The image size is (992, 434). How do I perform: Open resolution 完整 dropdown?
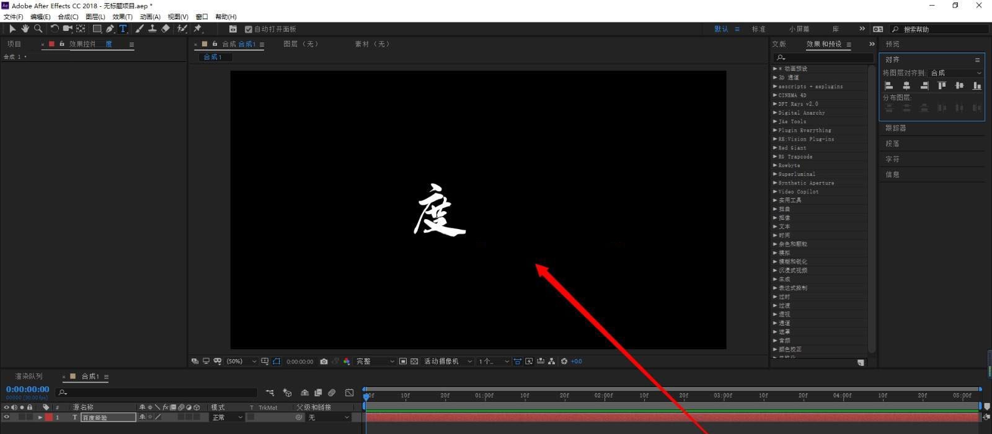click(x=375, y=362)
